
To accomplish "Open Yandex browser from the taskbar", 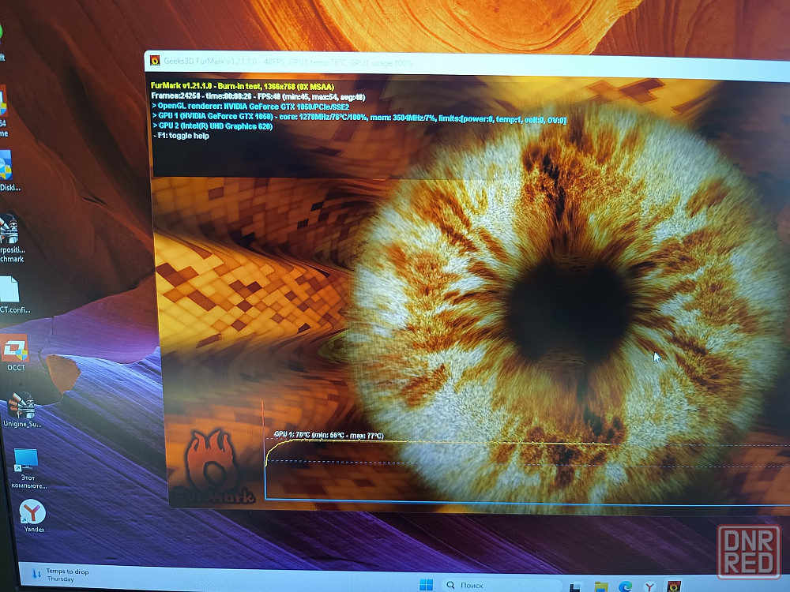I will tap(649, 586).
